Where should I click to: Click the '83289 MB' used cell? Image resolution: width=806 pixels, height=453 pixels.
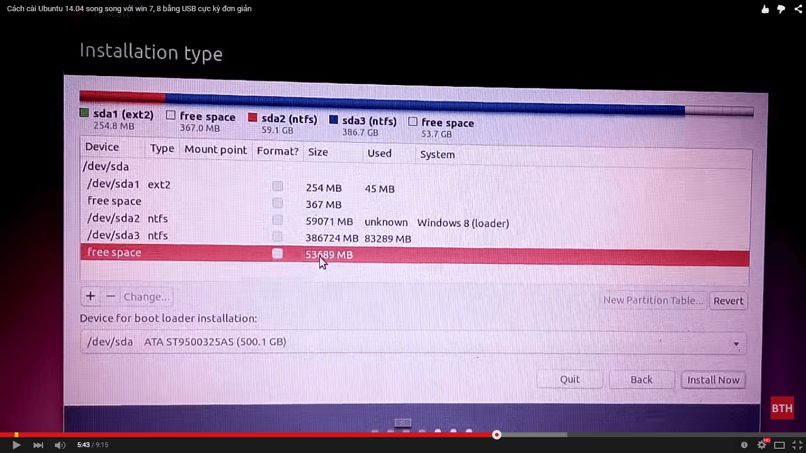point(388,239)
